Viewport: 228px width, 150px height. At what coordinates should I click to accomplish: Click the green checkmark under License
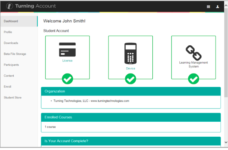[67, 79]
